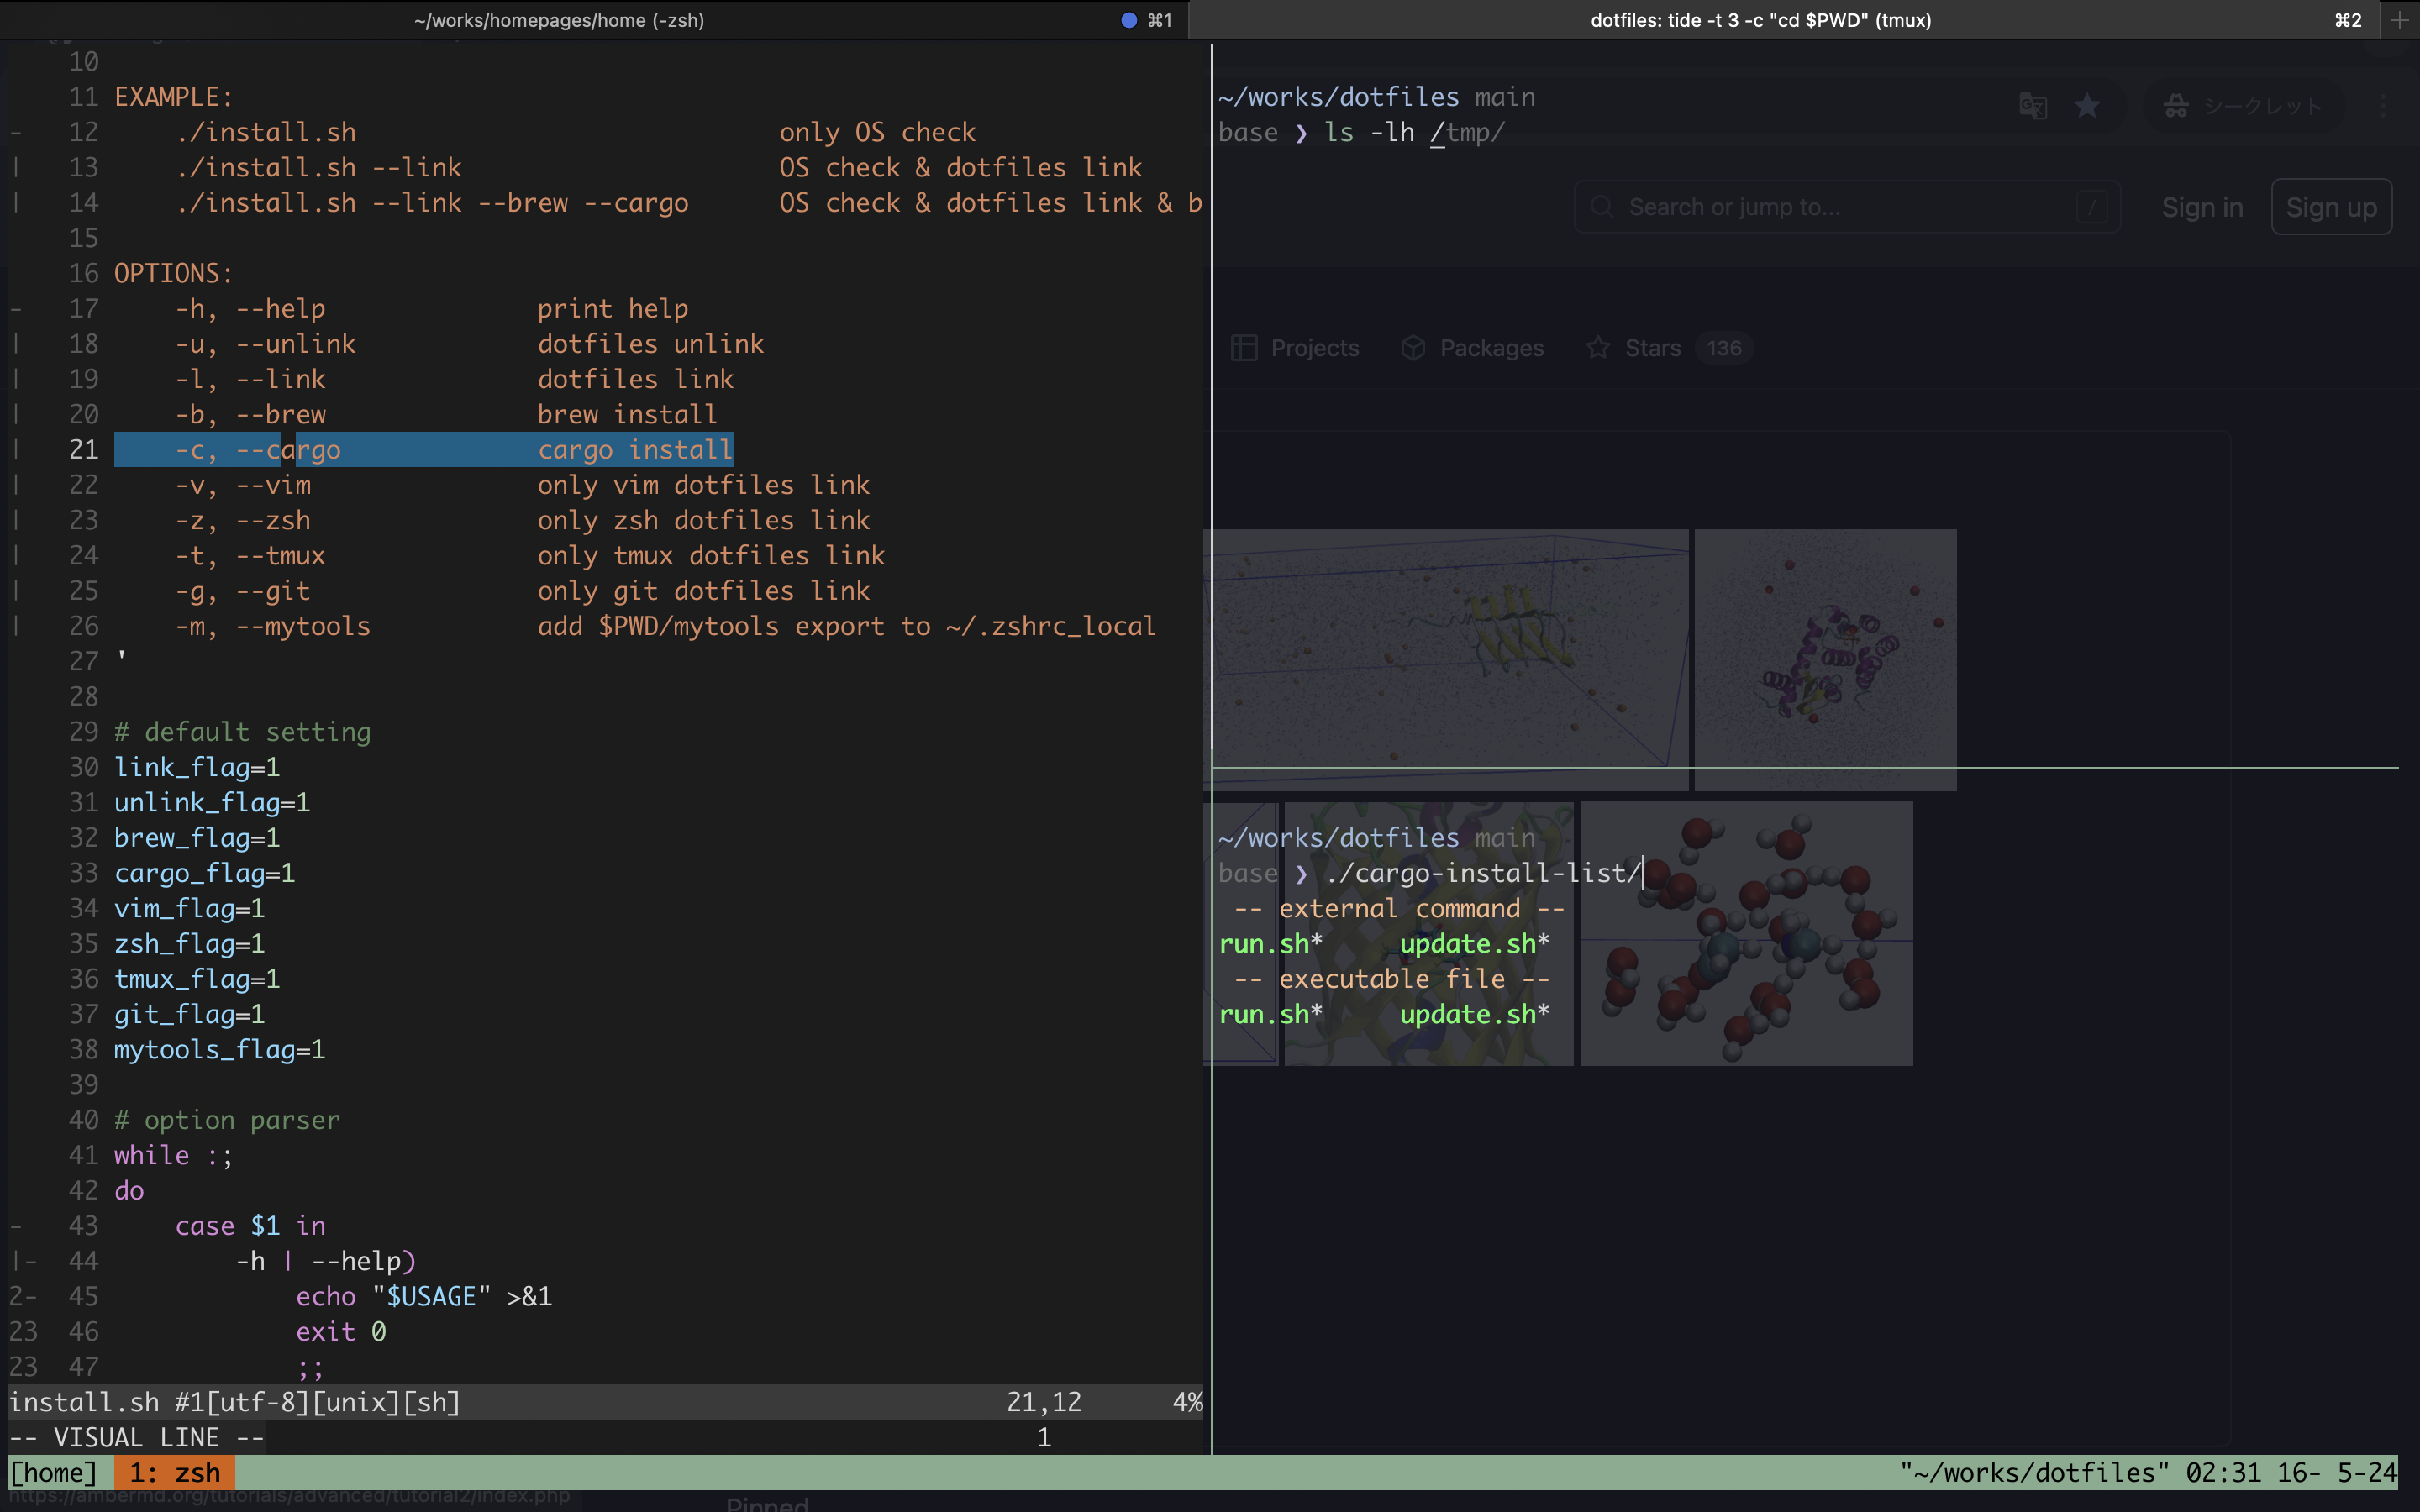The image size is (2420, 1512).
Task: Click the line '-z, --zsh'
Action: 523,520
